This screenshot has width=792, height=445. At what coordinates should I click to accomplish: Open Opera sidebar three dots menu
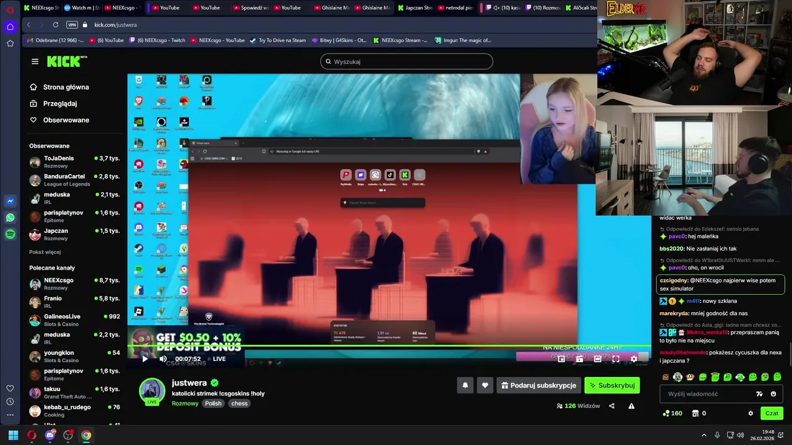(x=10, y=415)
